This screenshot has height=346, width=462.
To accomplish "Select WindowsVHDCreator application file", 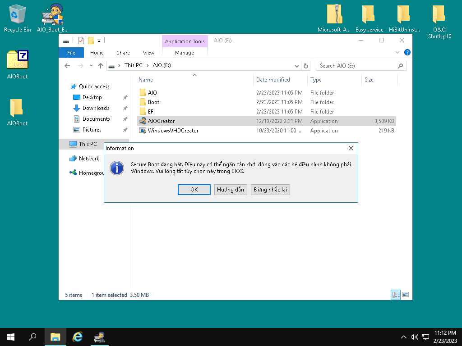I will [173, 131].
